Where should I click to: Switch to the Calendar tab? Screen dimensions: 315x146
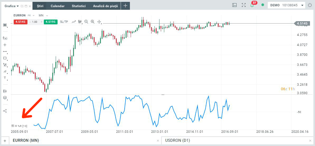coord(58,6)
